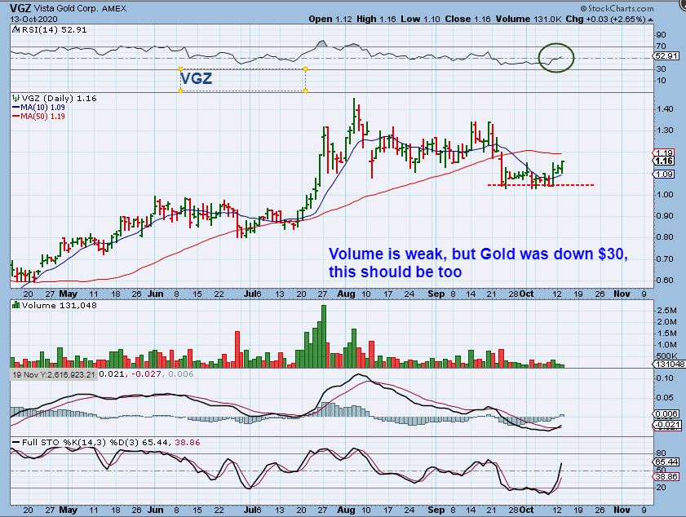Select the top-right yellow handle of VGZ box
This screenshot has height=517, width=686.
pos(305,69)
